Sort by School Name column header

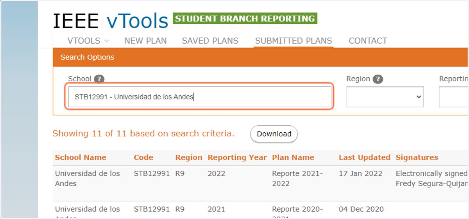point(81,157)
